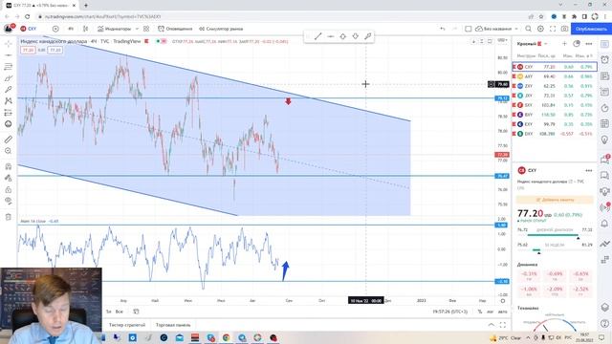The image size is (612, 344).
Task: Click the brush icon in floating toolbar
Action: [x=367, y=36]
